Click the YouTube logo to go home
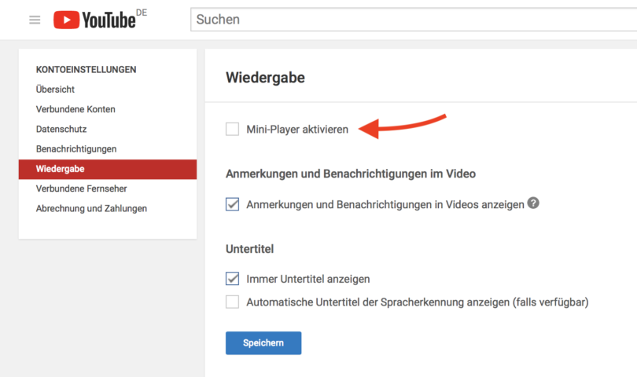Image resolution: width=637 pixels, height=377 pixels. [x=94, y=20]
